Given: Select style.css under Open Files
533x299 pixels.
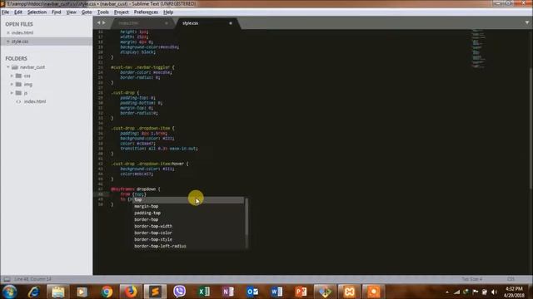Looking at the screenshot, I should point(20,42).
